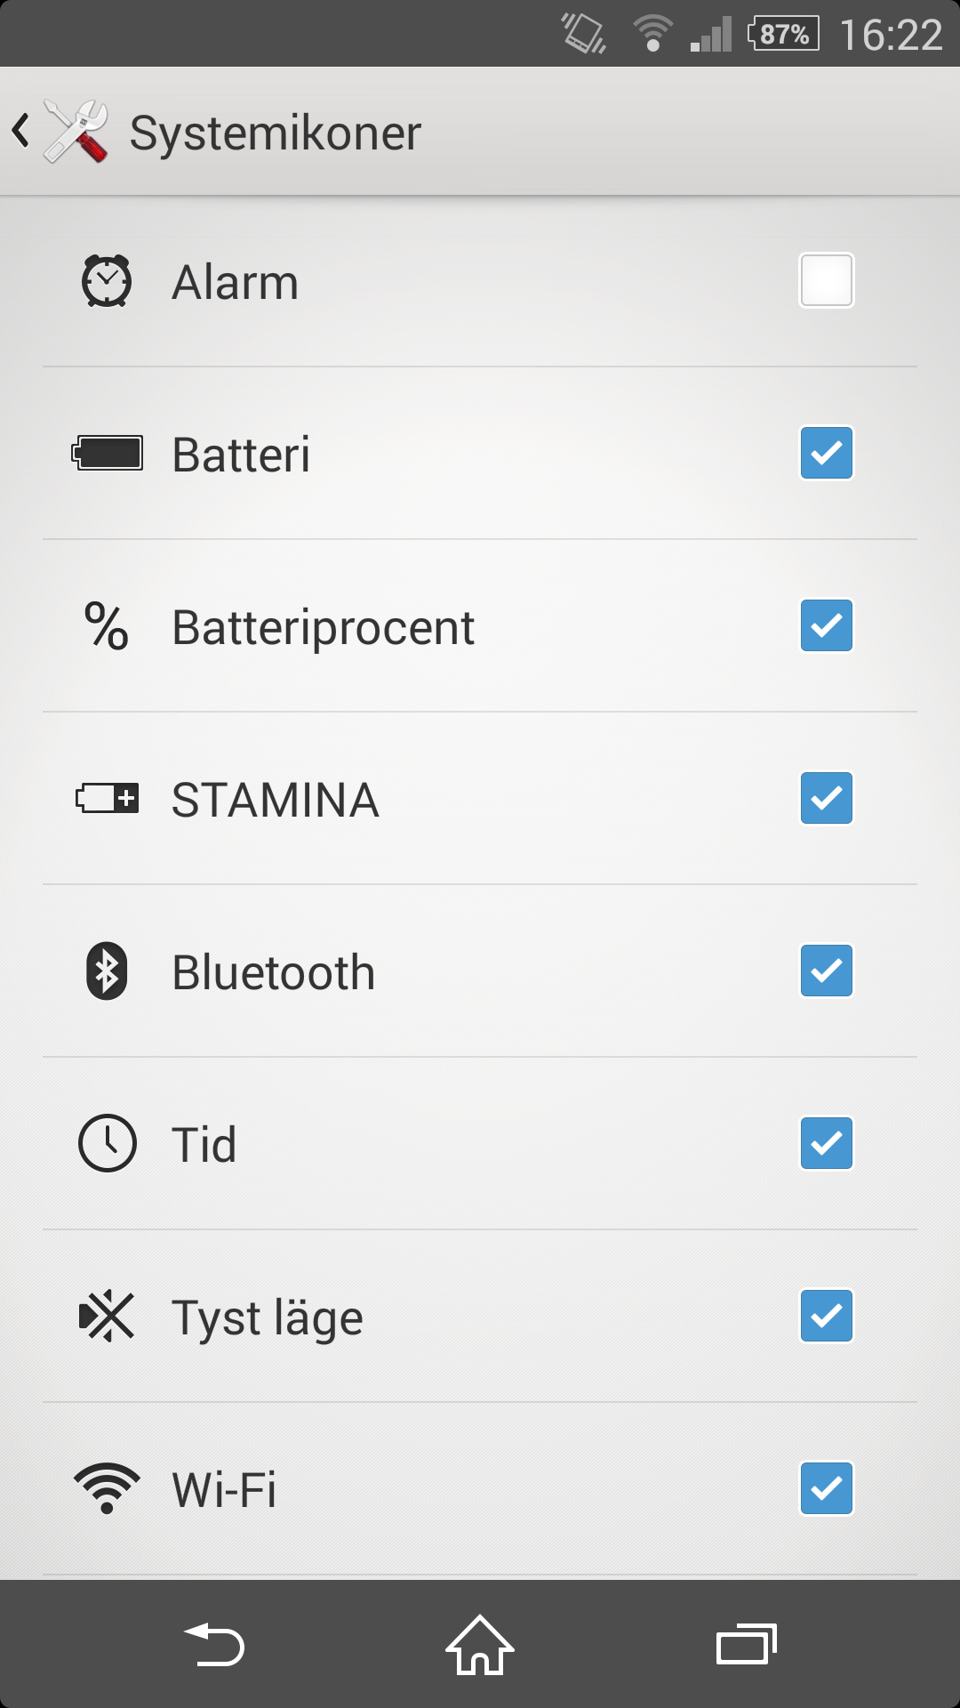Uncheck the Batteri checkbox
This screenshot has height=1708, width=960.
(x=827, y=453)
